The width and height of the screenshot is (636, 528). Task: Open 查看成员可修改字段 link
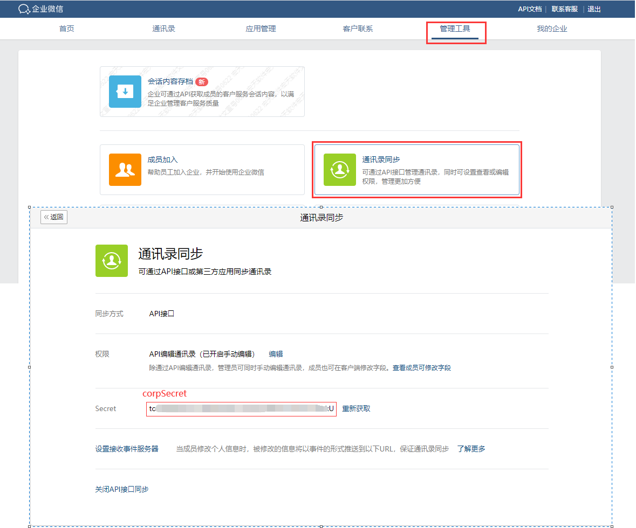(421, 368)
